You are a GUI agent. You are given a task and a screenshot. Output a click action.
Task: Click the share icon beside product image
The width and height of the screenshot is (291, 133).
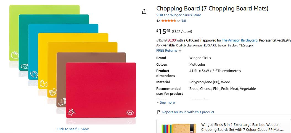click(144, 12)
